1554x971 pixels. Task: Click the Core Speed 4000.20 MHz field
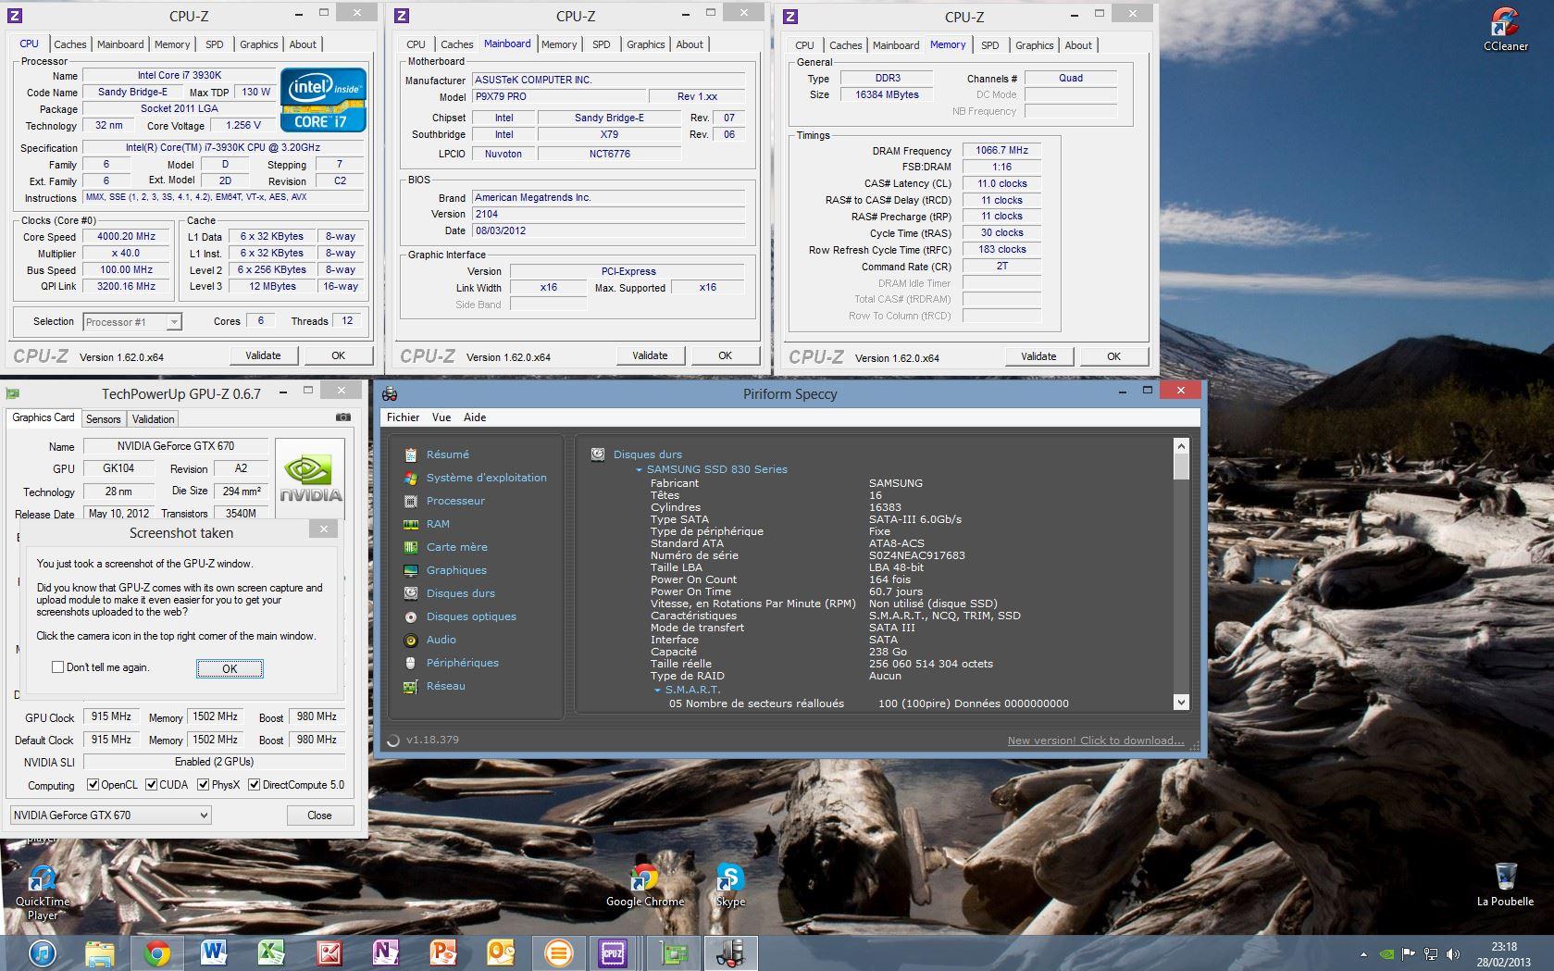pyautogui.click(x=126, y=237)
